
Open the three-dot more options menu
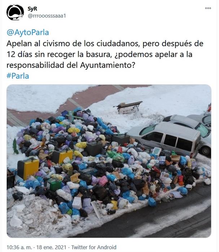pos(208,8)
